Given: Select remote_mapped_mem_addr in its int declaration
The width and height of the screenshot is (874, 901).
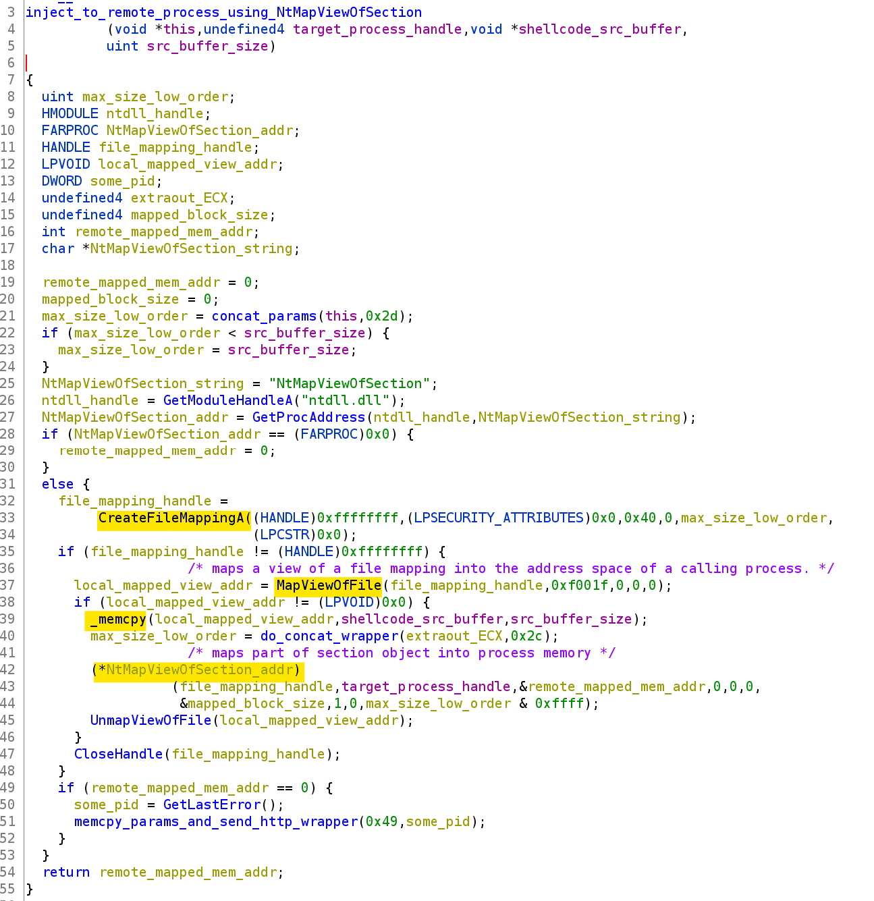Looking at the screenshot, I should pos(163,231).
